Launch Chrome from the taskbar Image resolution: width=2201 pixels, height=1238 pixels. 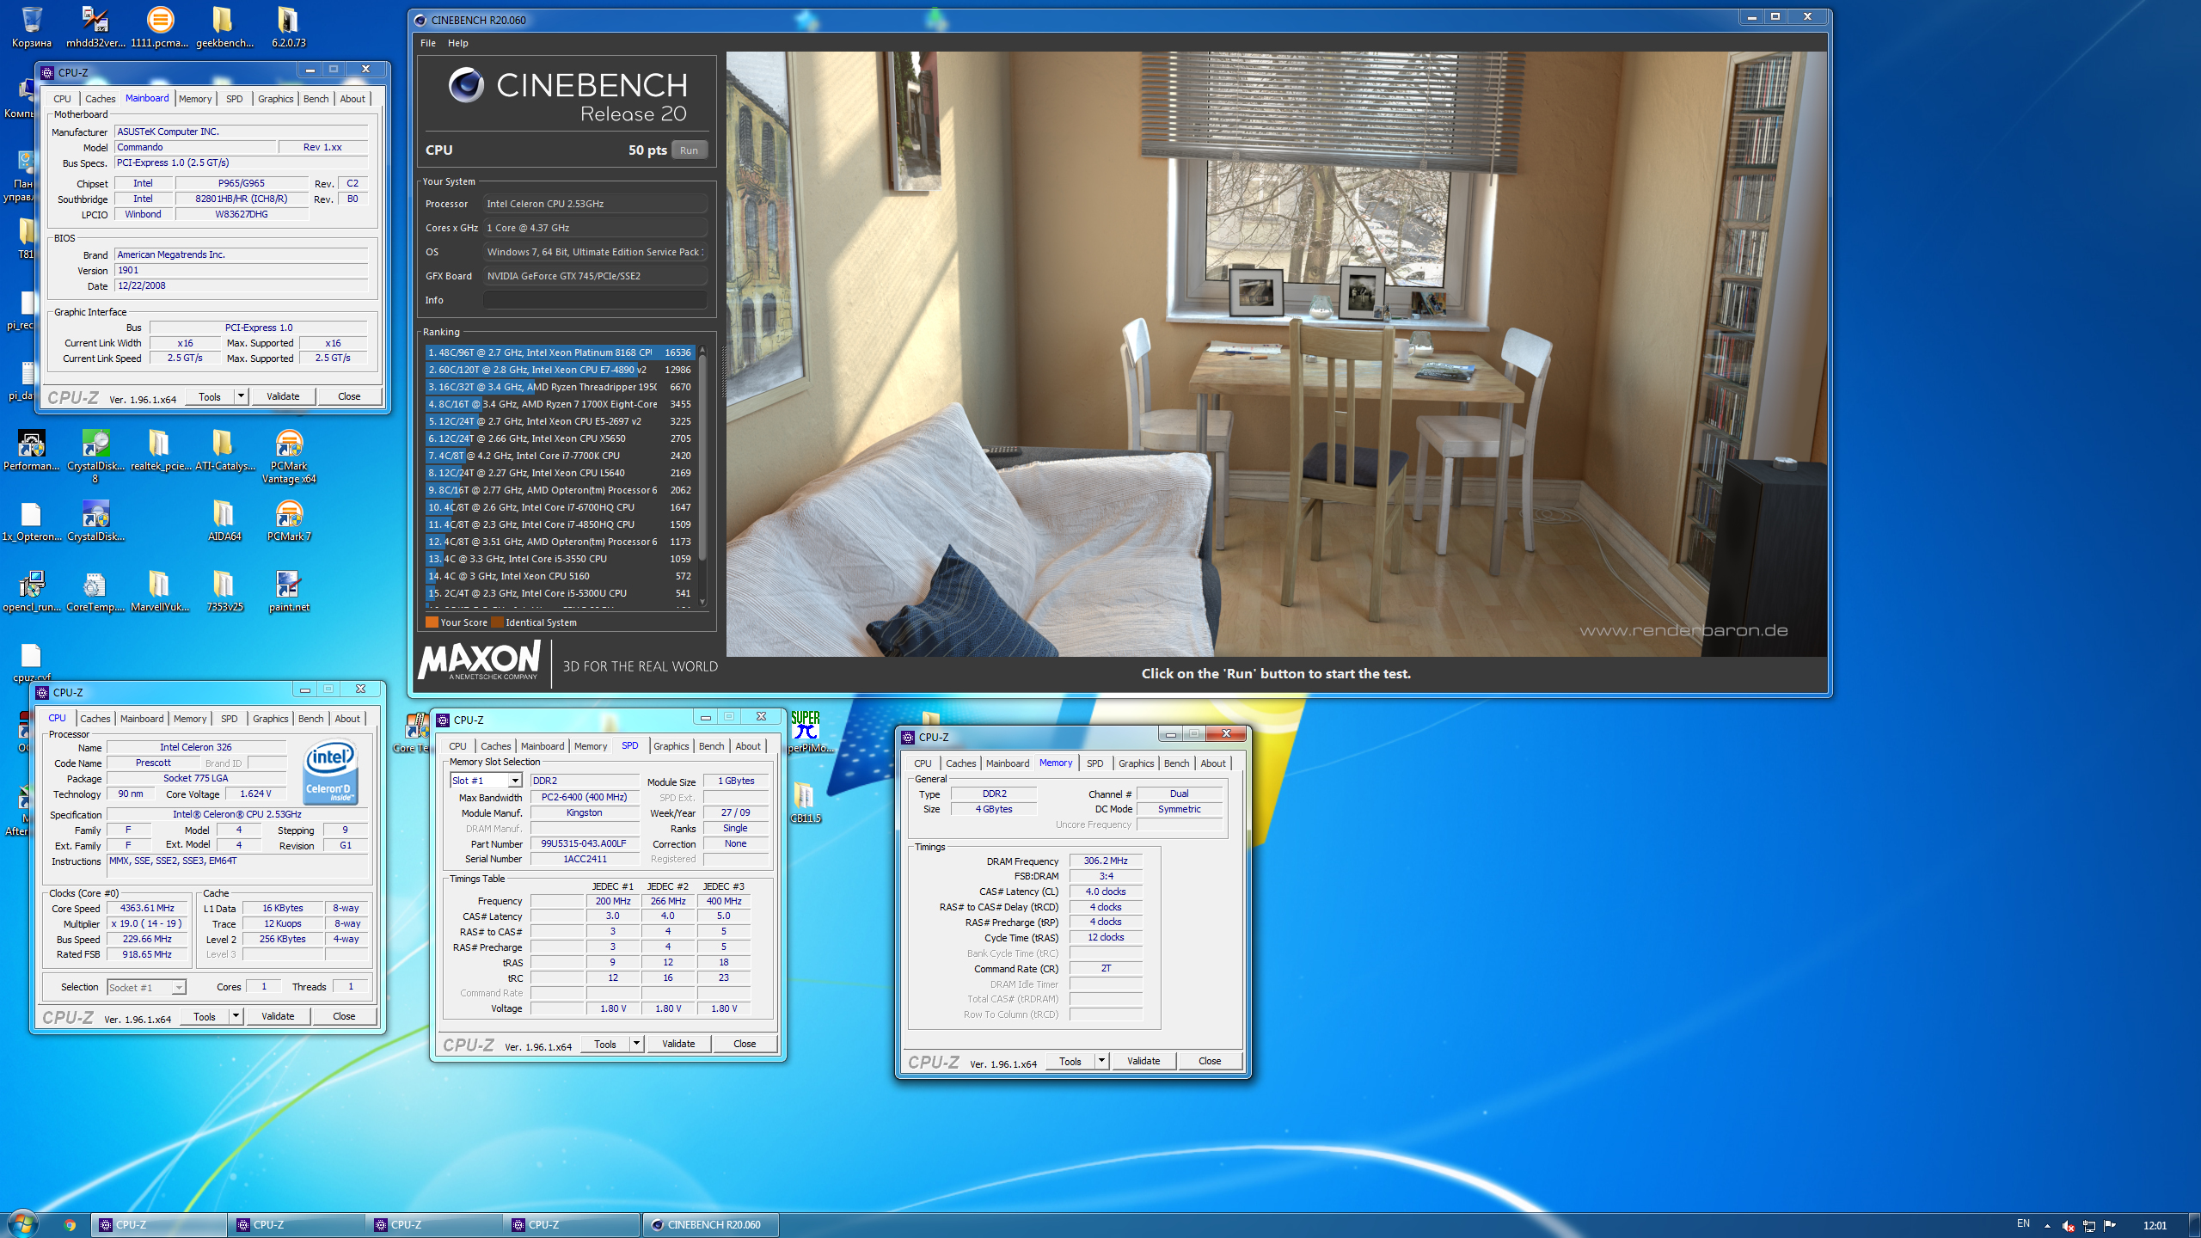(x=70, y=1225)
